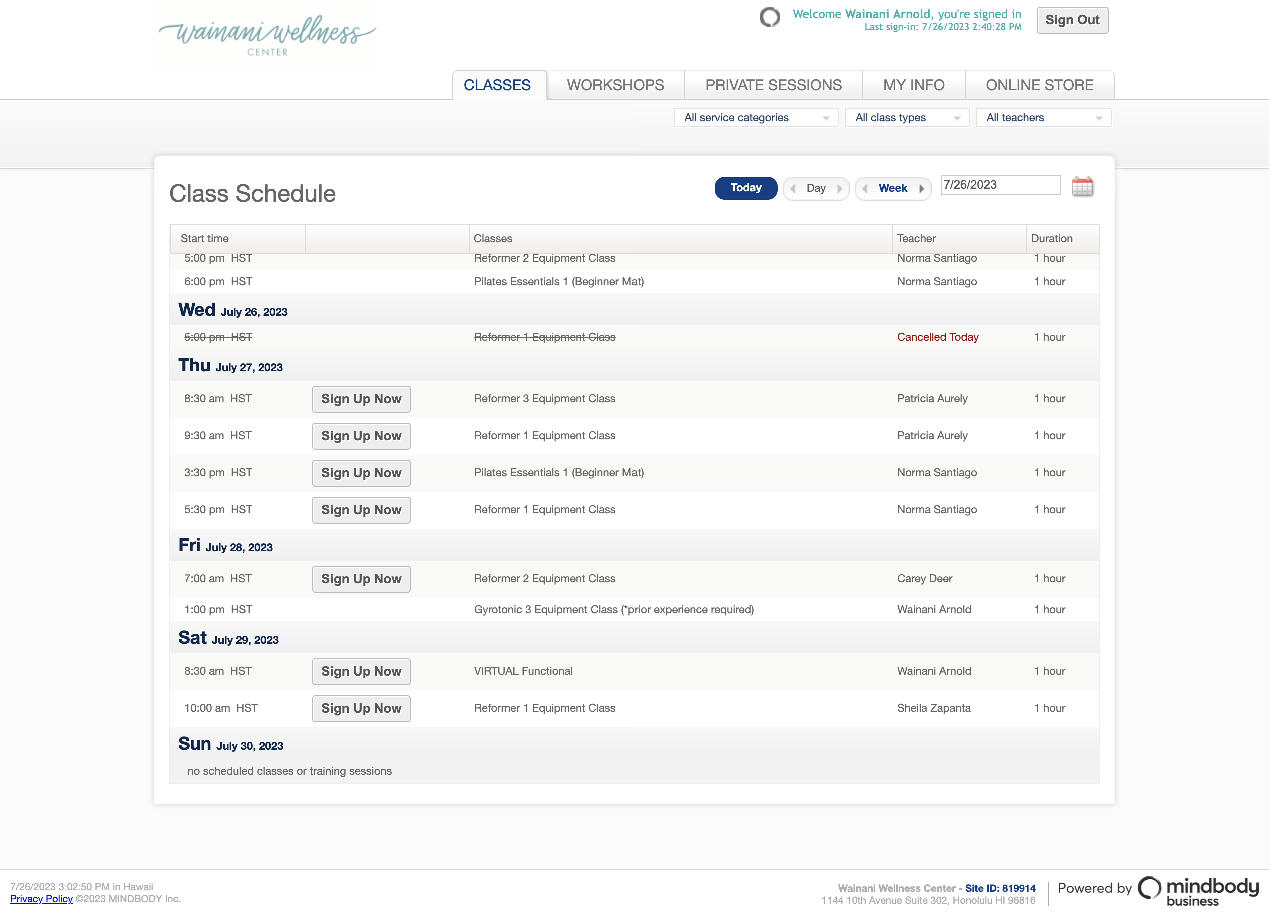Expand All teachers dropdown

pyautogui.click(x=1043, y=118)
